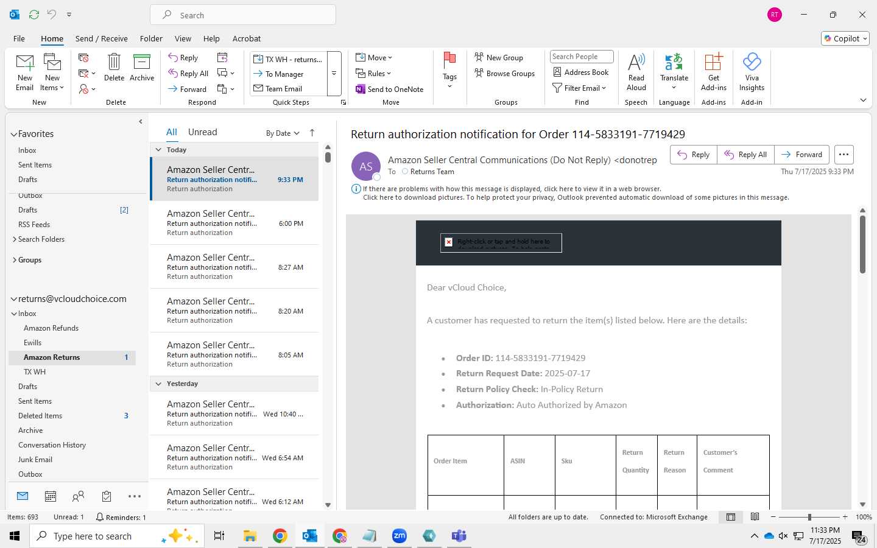
Task: Run the To Manager quick step
Action: pos(288,74)
